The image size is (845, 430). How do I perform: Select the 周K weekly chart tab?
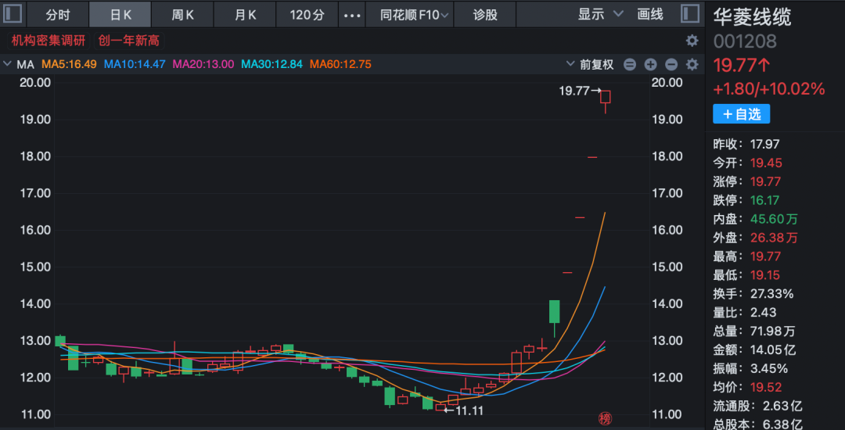(182, 15)
